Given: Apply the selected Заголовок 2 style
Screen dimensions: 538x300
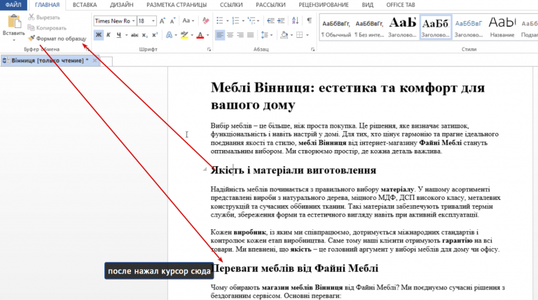Looking at the screenshot, I should coord(436,27).
